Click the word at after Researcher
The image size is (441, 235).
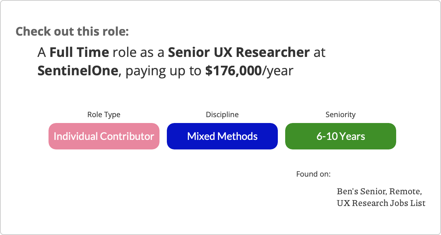320,53
